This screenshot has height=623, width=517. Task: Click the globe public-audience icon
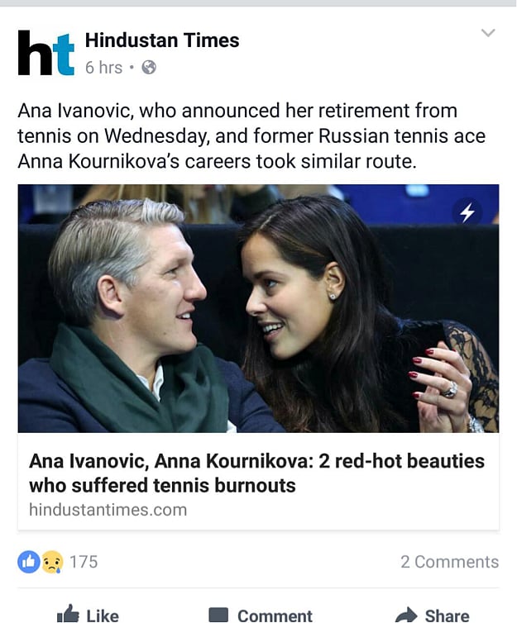(149, 68)
